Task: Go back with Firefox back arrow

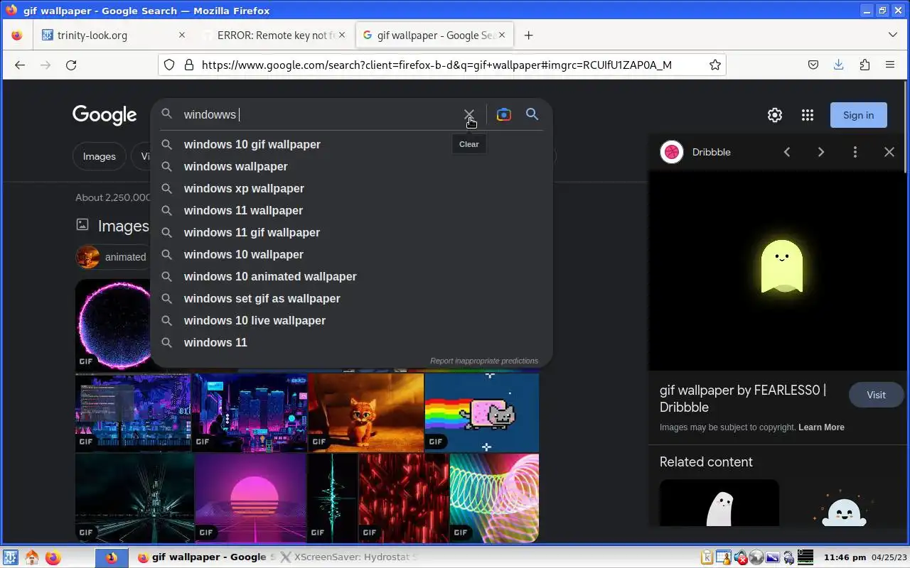Action: coord(20,65)
